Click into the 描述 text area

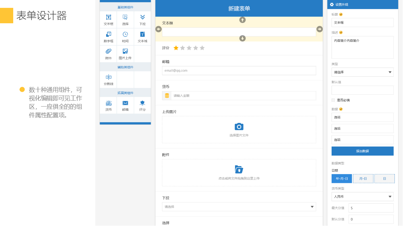(362, 47)
